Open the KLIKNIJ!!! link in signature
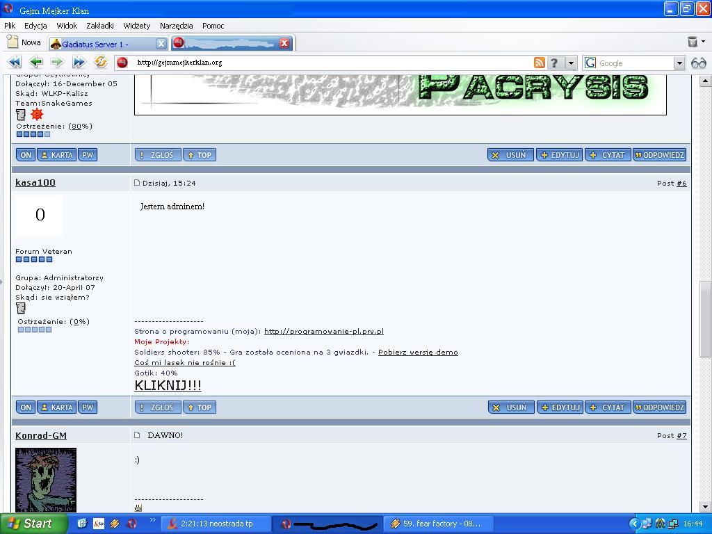 pos(168,385)
